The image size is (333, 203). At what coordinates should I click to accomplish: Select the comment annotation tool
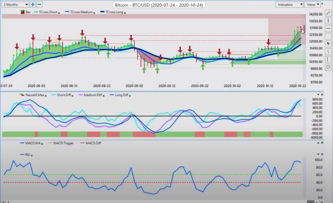click(x=328, y=67)
